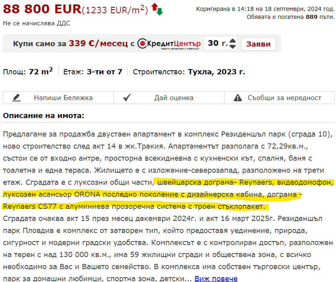Screen dimensions: 336x282
Task: Click the Площ 72 m² detail
Action: point(28,72)
